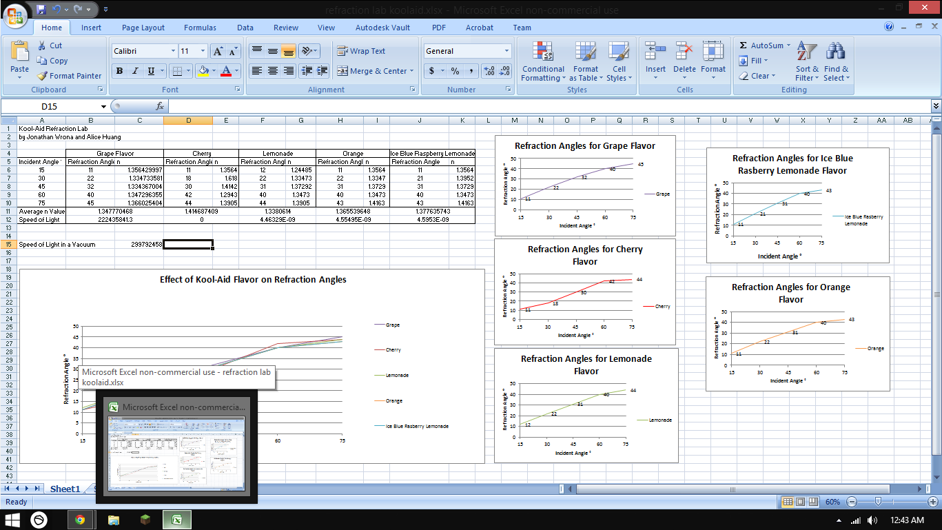Open the Borders dropdown arrow
This screenshot has height=530, width=942.
tap(189, 71)
